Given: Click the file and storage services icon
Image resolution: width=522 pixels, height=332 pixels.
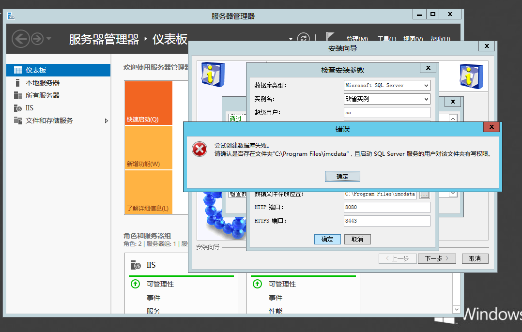Looking at the screenshot, I should click(x=17, y=121).
